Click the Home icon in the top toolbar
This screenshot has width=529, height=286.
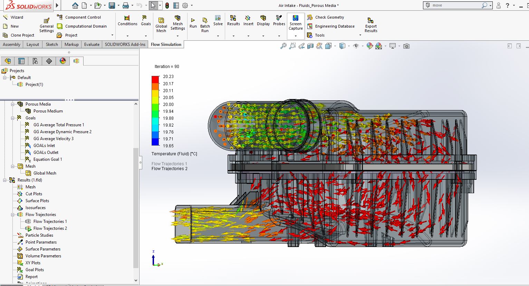point(75,6)
